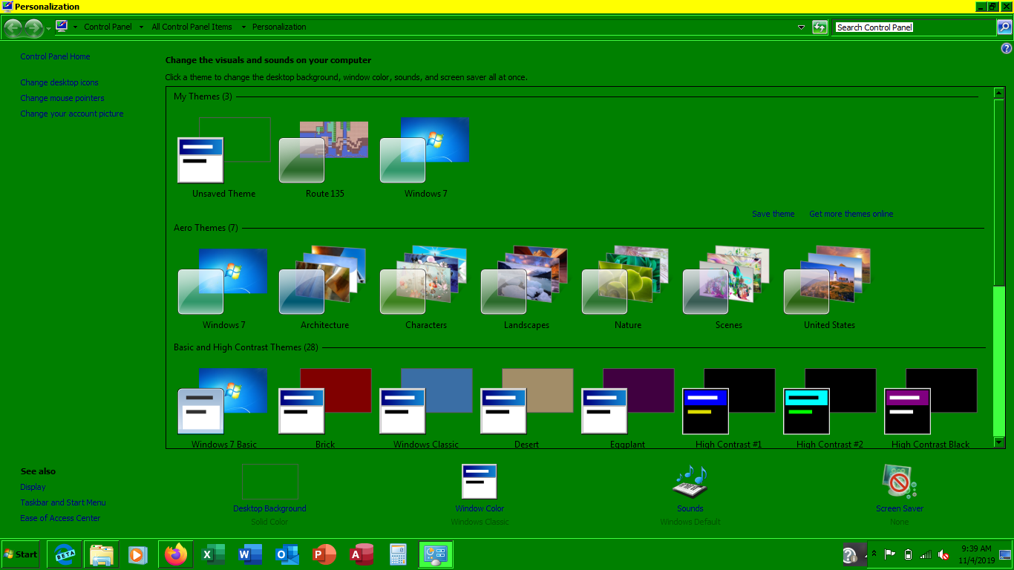Open Change mouse pointers
Image resolution: width=1014 pixels, height=570 pixels.
pos(62,98)
